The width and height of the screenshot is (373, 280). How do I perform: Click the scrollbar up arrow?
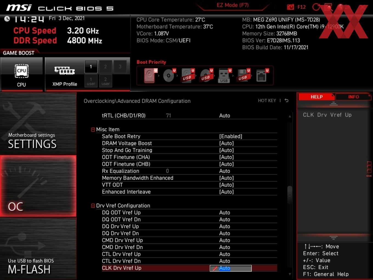pos(290,116)
